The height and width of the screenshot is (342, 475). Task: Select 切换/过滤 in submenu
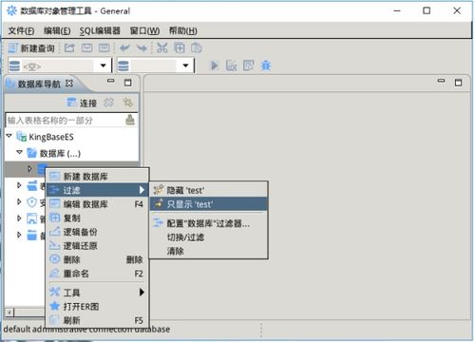209,237
